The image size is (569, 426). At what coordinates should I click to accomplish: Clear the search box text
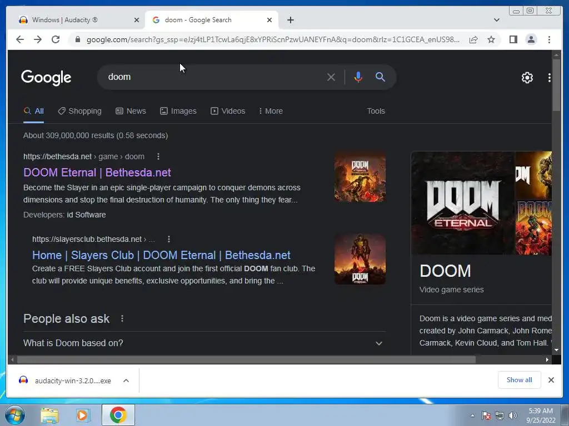[331, 77]
